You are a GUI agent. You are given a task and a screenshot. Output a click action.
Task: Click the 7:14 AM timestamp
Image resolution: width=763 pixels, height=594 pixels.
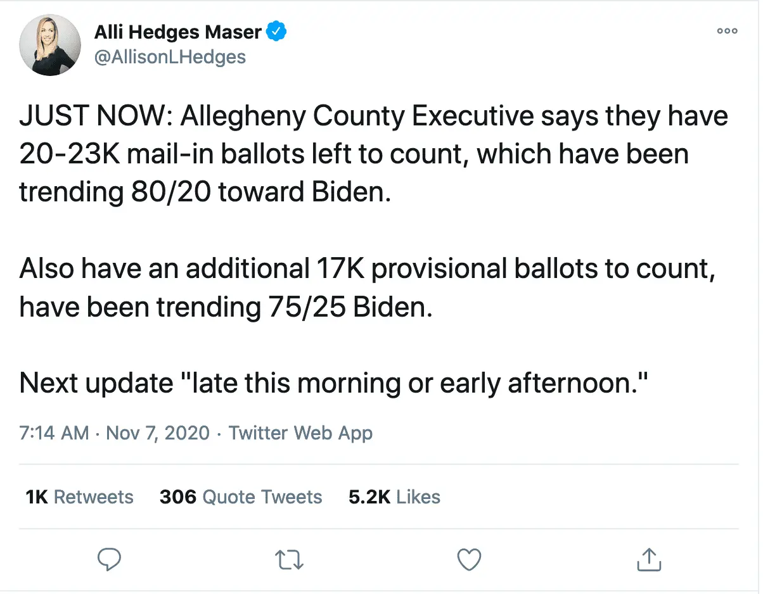coord(54,433)
